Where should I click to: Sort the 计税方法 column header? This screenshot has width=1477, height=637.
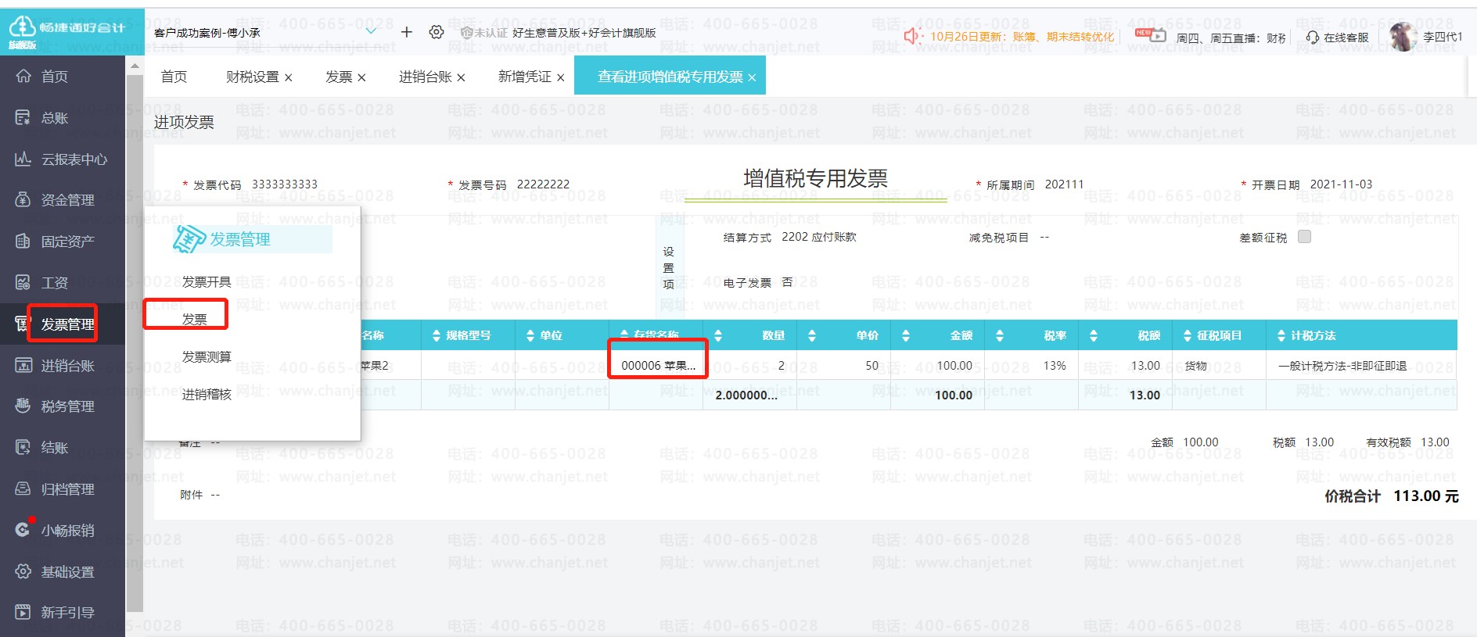(x=1281, y=335)
